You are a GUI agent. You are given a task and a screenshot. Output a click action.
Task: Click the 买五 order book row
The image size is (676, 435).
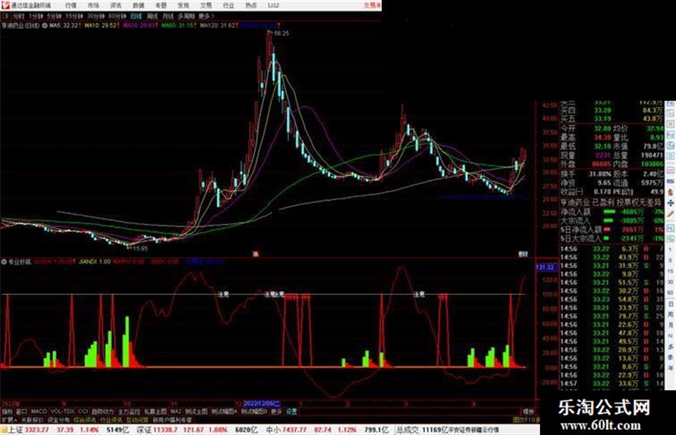[x=612, y=119]
